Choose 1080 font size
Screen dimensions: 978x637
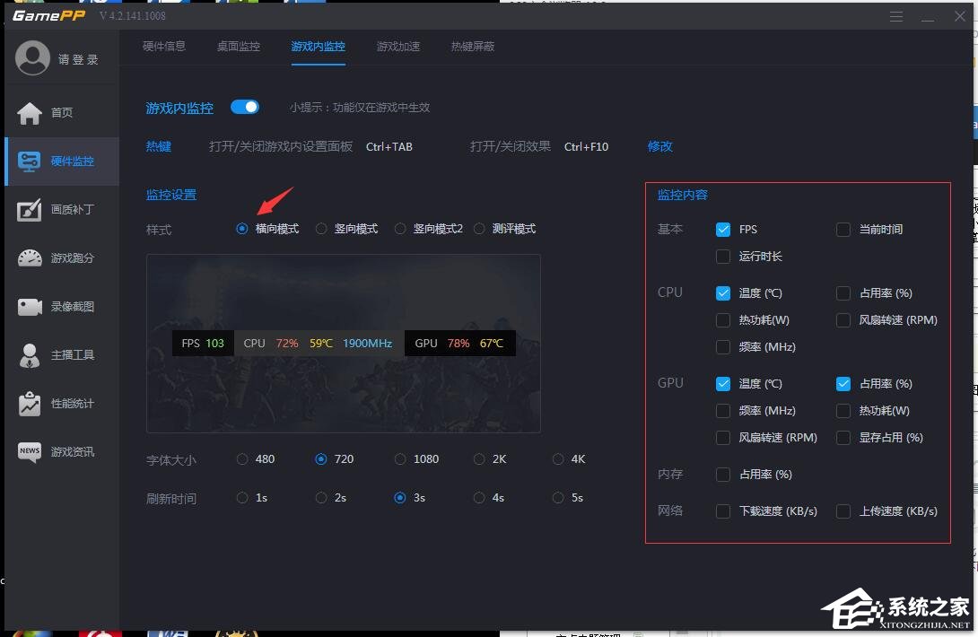pyautogui.click(x=400, y=458)
